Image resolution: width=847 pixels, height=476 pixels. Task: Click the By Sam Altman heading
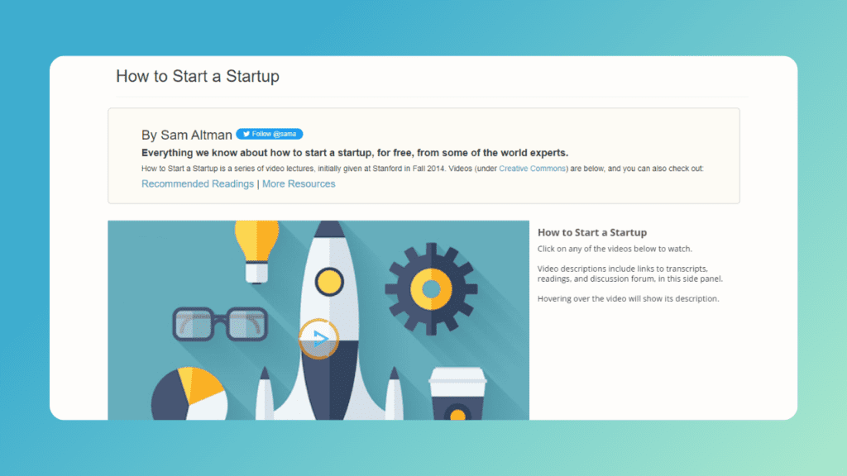tap(187, 135)
